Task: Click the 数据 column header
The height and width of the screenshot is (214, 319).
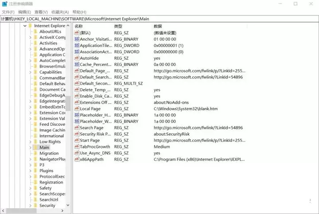Action: pyautogui.click(x=158, y=27)
